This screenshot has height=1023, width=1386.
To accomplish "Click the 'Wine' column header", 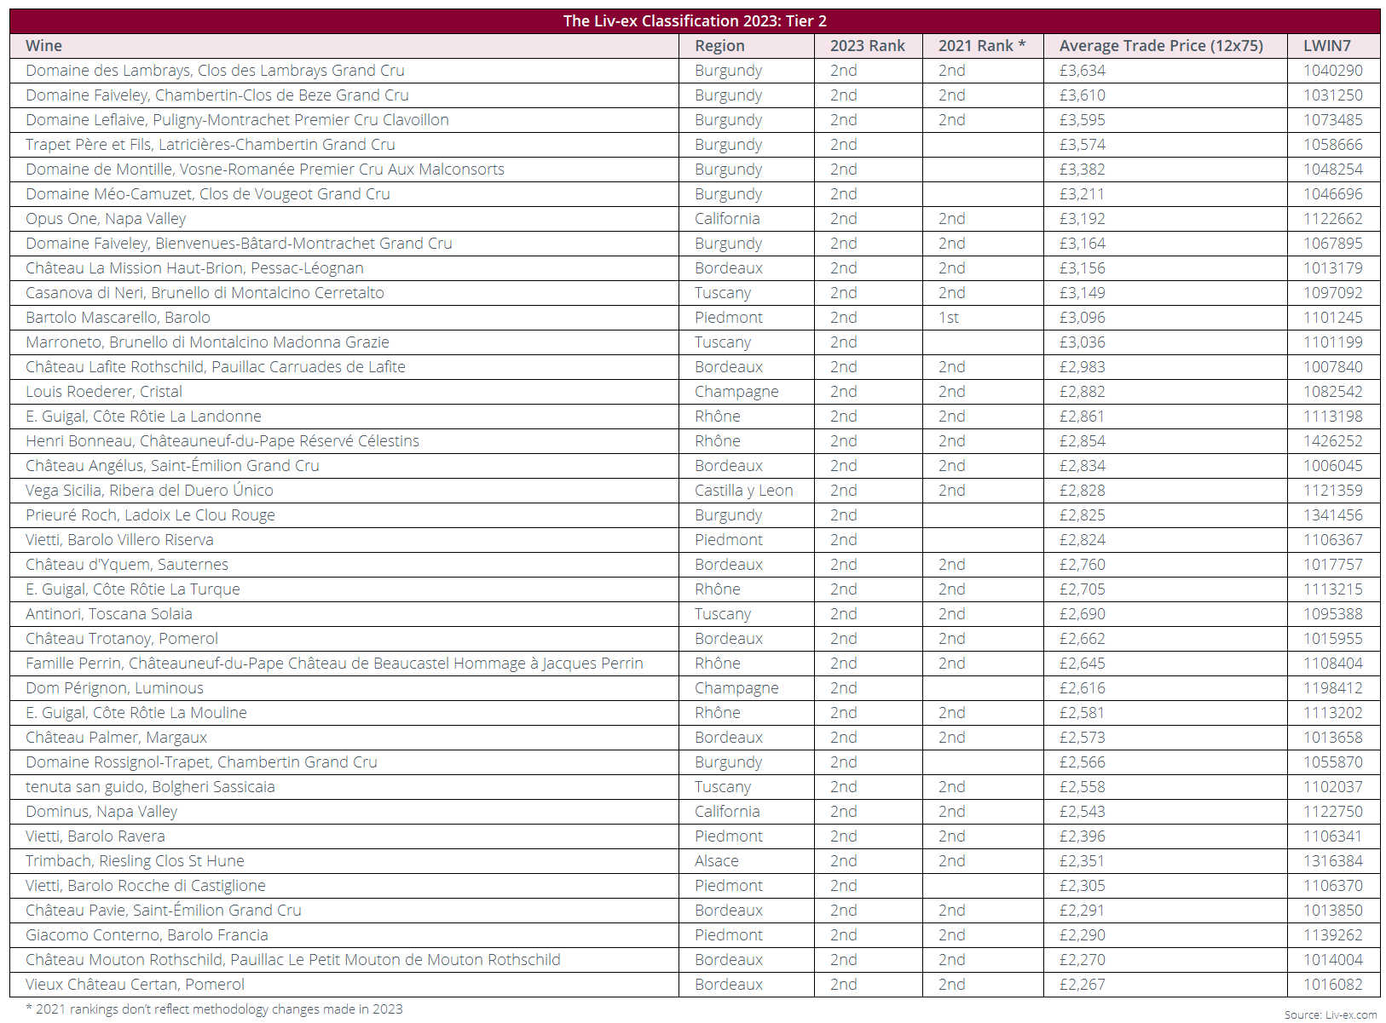I will coord(43,46).
